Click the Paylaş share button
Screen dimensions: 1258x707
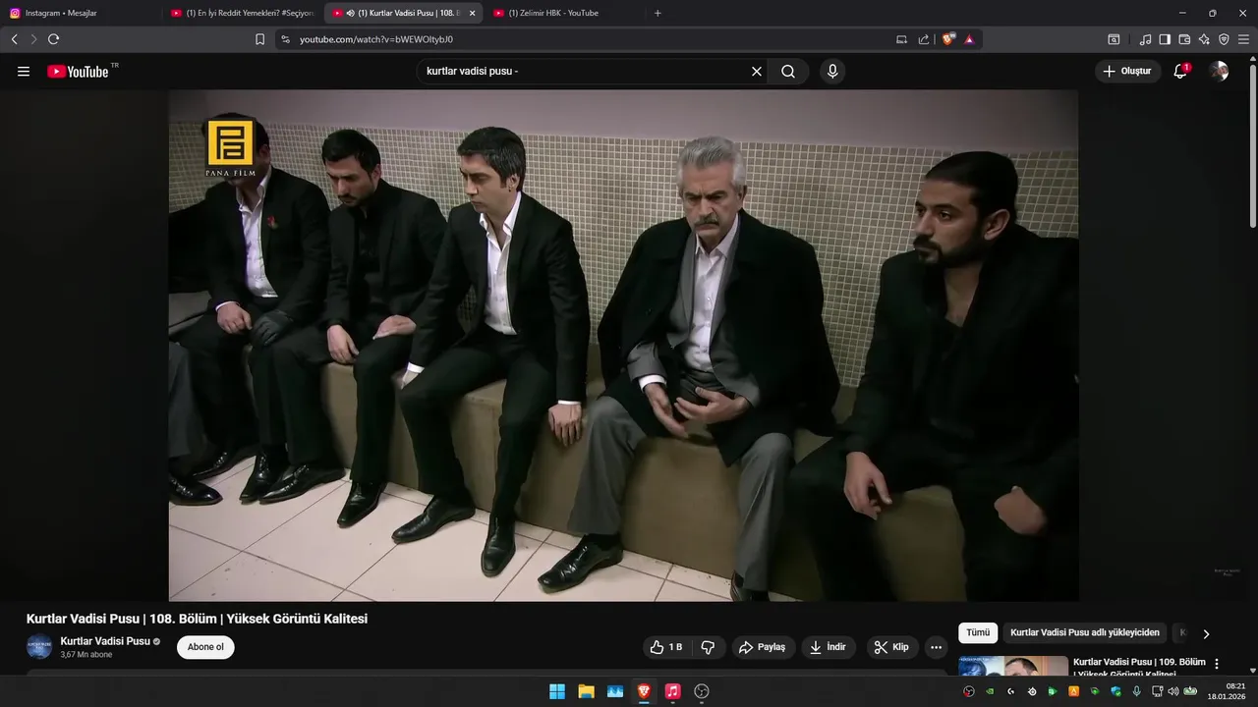click(763, 647)
